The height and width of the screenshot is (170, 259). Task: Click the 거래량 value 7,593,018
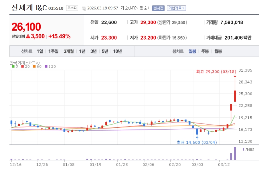(x=232, y=23)
